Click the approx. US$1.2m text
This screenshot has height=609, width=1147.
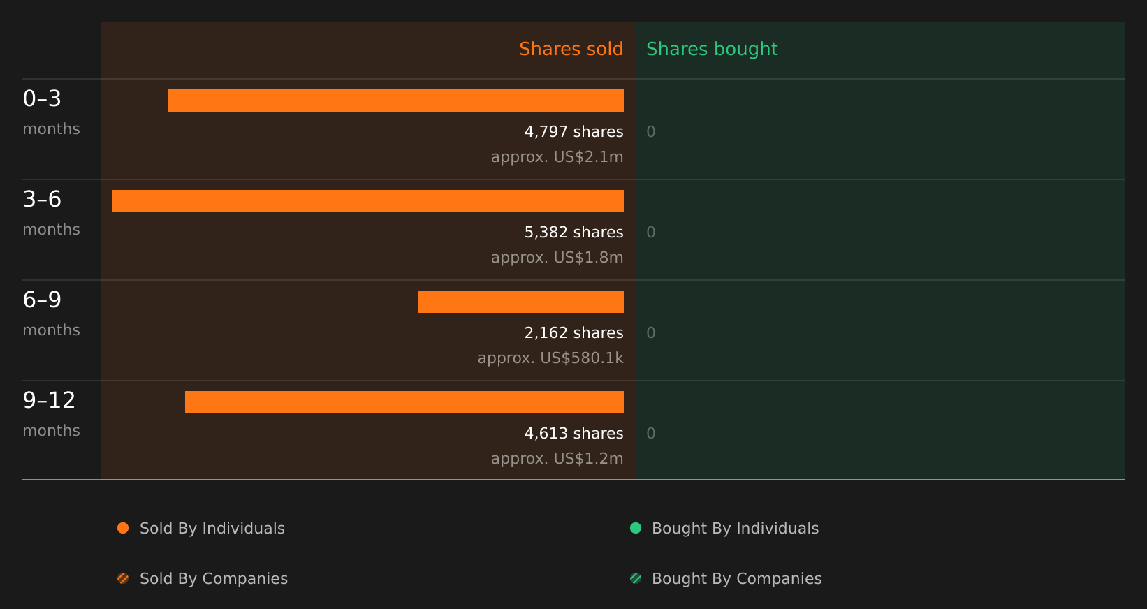(x=557, y=459)
